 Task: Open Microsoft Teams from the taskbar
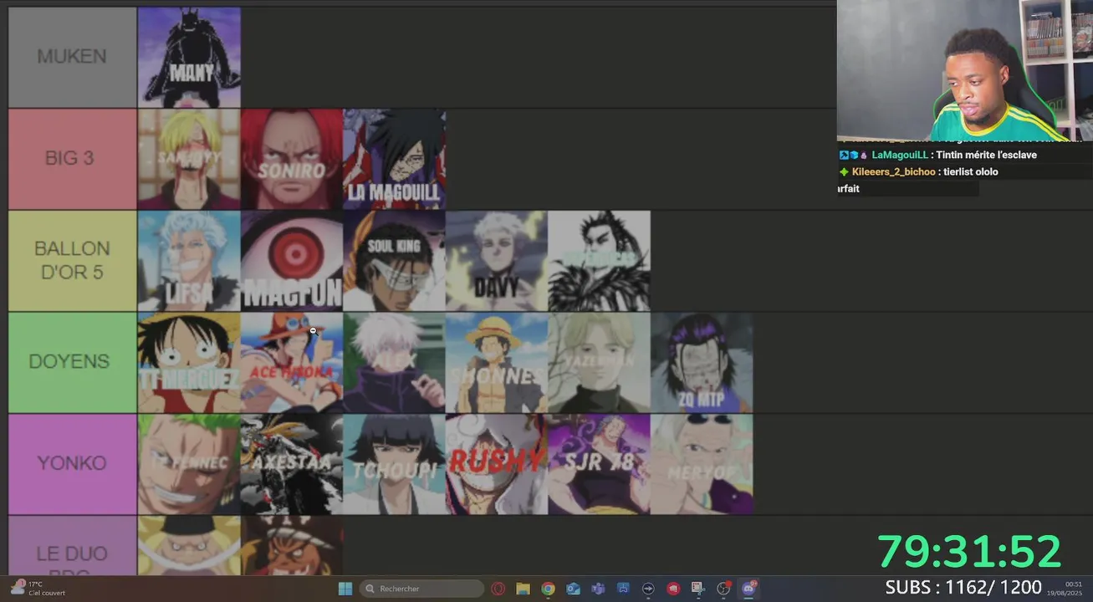(598, 589)
